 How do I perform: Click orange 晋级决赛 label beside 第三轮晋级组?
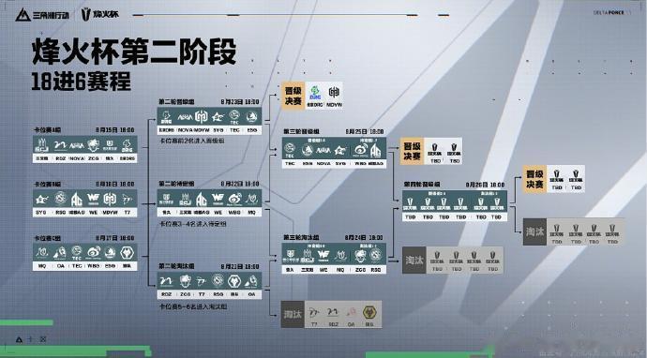[412, 152]
